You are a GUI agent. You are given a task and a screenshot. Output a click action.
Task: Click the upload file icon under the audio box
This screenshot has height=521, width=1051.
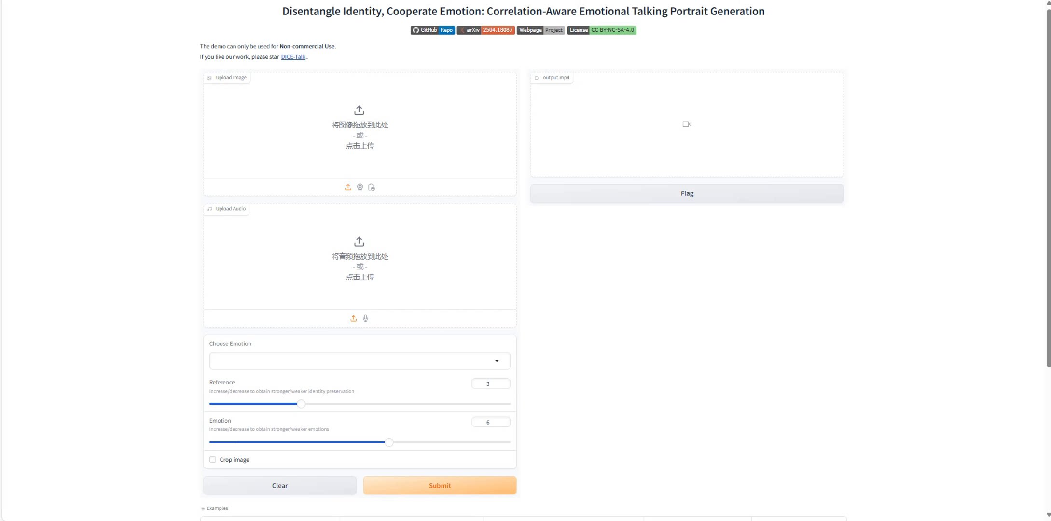pos(354,318)
